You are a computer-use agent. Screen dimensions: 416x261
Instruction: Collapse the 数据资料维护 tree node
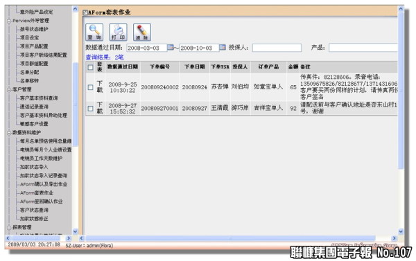tap(9, 133)
